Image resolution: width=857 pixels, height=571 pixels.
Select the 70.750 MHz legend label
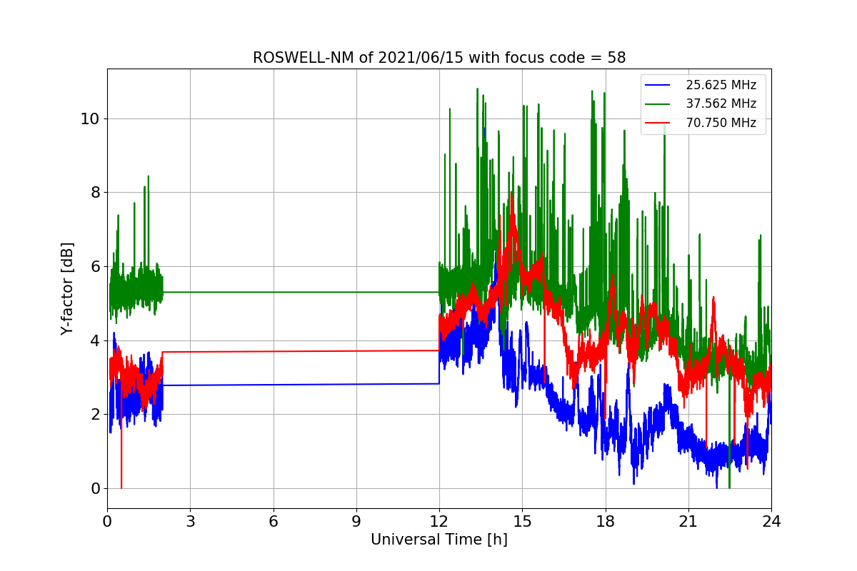(721, 123)
